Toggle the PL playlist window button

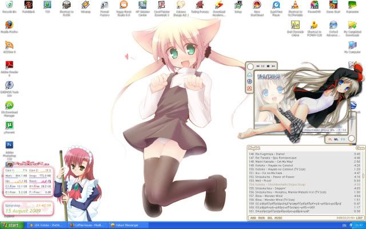(x=329, y=139)
